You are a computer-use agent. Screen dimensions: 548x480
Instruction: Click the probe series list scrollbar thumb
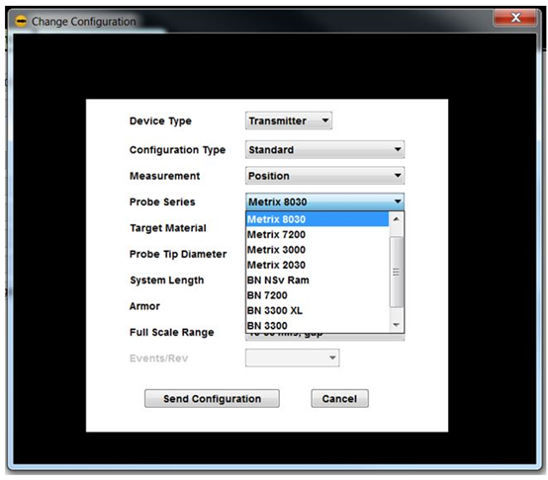tap(397, 272)
